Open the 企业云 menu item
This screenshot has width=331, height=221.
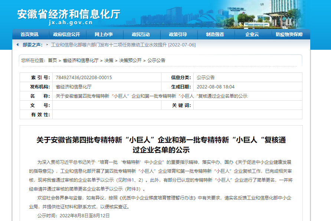[252, 35]
